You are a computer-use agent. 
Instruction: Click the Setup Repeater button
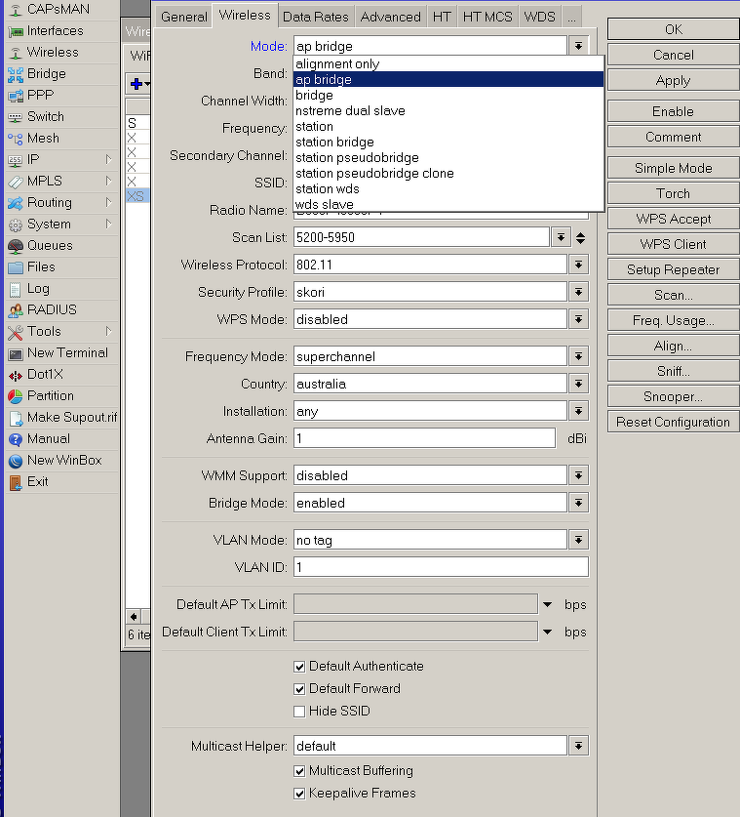tap(674, 270)
